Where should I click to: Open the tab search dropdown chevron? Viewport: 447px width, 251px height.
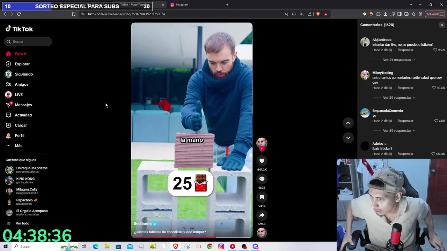pyautogui.click(x=411, y=5)
